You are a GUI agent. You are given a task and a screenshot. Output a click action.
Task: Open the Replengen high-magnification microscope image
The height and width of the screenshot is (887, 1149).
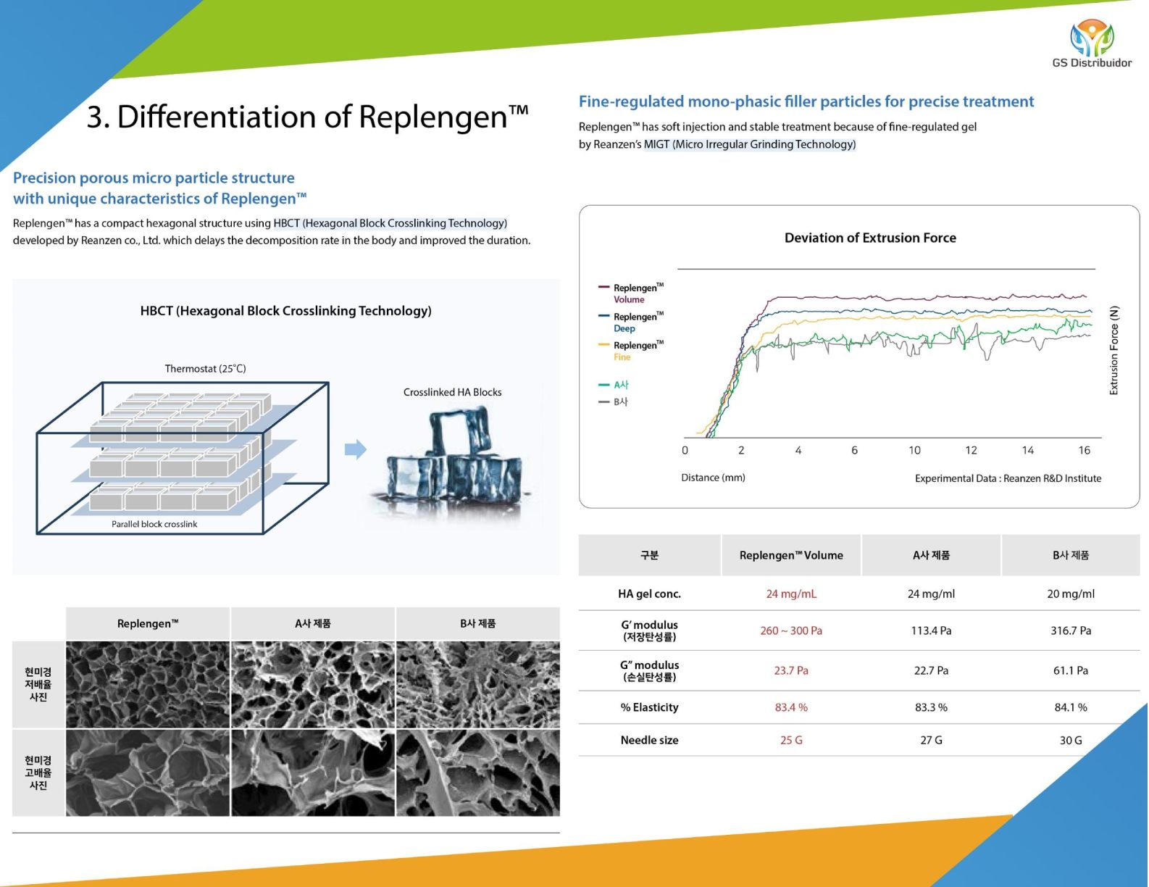(x=148, y=773)
